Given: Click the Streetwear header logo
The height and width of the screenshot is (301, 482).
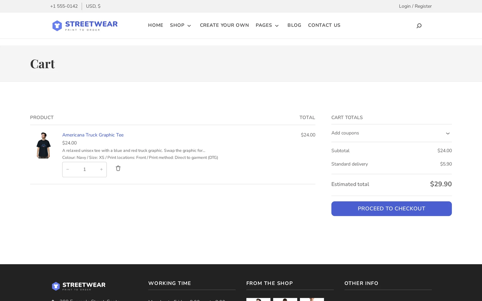Looking at the screenshot, I should 85,26.
